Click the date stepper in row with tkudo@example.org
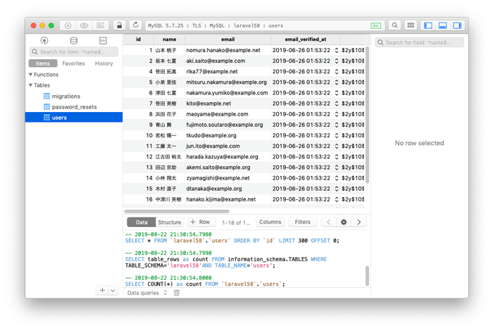 pyautogui.click(x=337, y=135)
